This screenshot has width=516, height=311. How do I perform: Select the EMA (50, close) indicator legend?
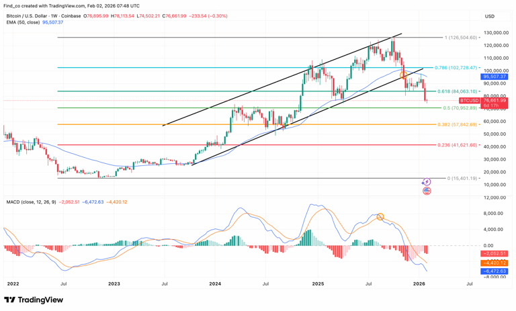(23, 22)
